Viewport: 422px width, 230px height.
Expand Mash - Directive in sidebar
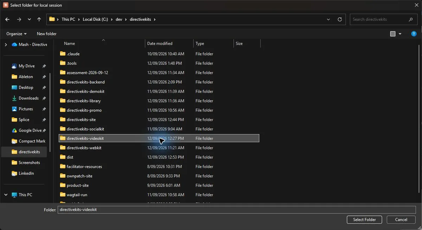coord(6,45)
